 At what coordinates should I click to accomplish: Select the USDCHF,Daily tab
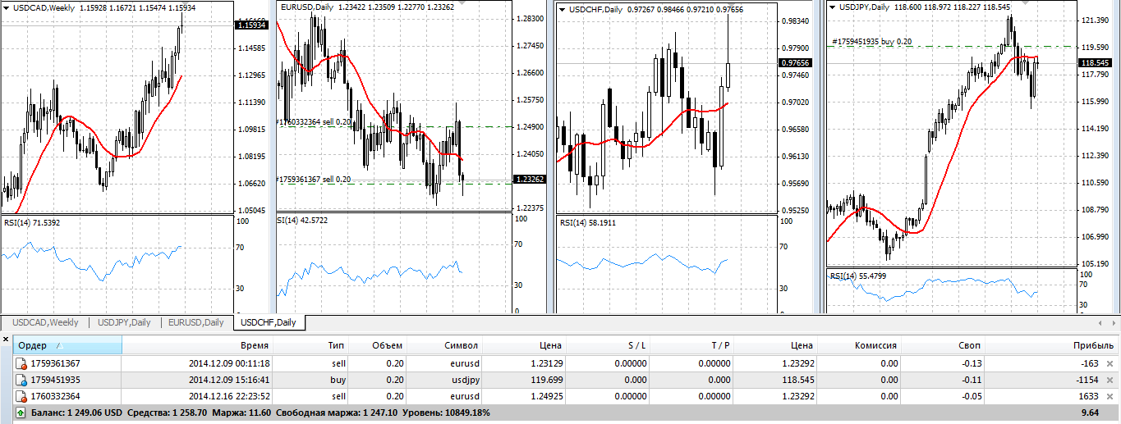pos(269,322)
